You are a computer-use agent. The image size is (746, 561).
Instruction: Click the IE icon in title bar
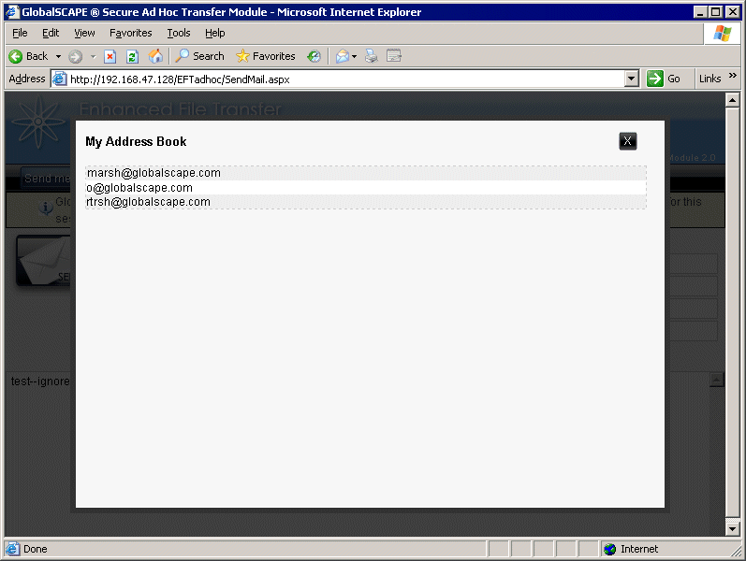click(x=12, y=12)
